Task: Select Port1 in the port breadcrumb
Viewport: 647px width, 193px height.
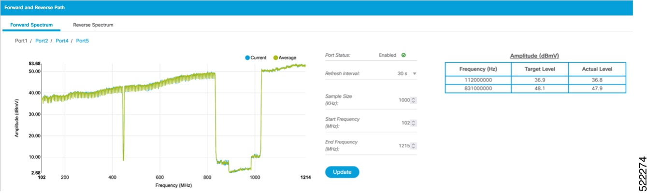Action: [x=21, y=41]
